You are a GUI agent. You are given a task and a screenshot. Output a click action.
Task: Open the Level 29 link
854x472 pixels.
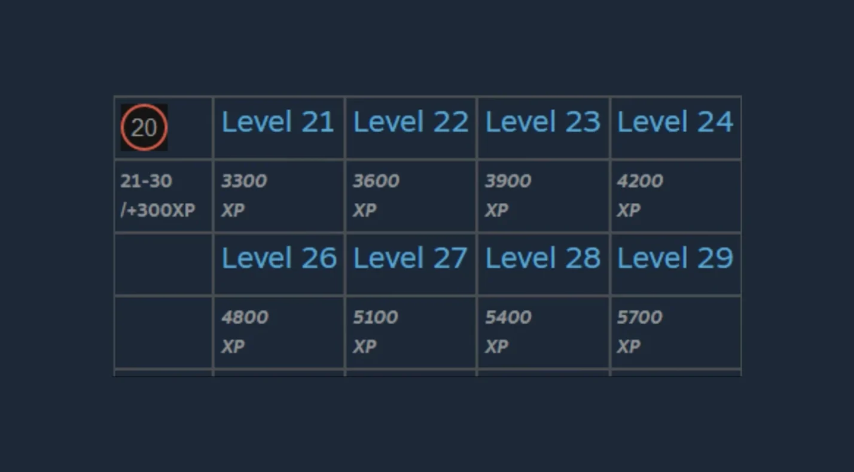[675, 258]
